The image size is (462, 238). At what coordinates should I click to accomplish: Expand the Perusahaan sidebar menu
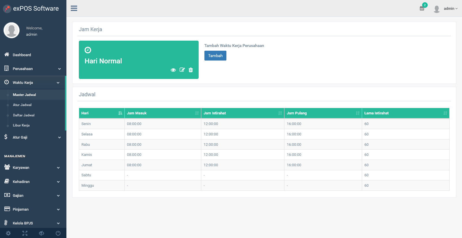point(33,69)
